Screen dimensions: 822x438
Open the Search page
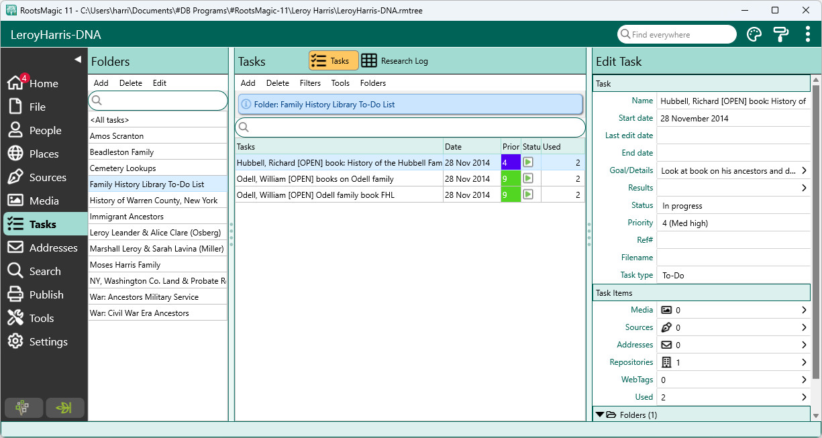pos(45,271)
